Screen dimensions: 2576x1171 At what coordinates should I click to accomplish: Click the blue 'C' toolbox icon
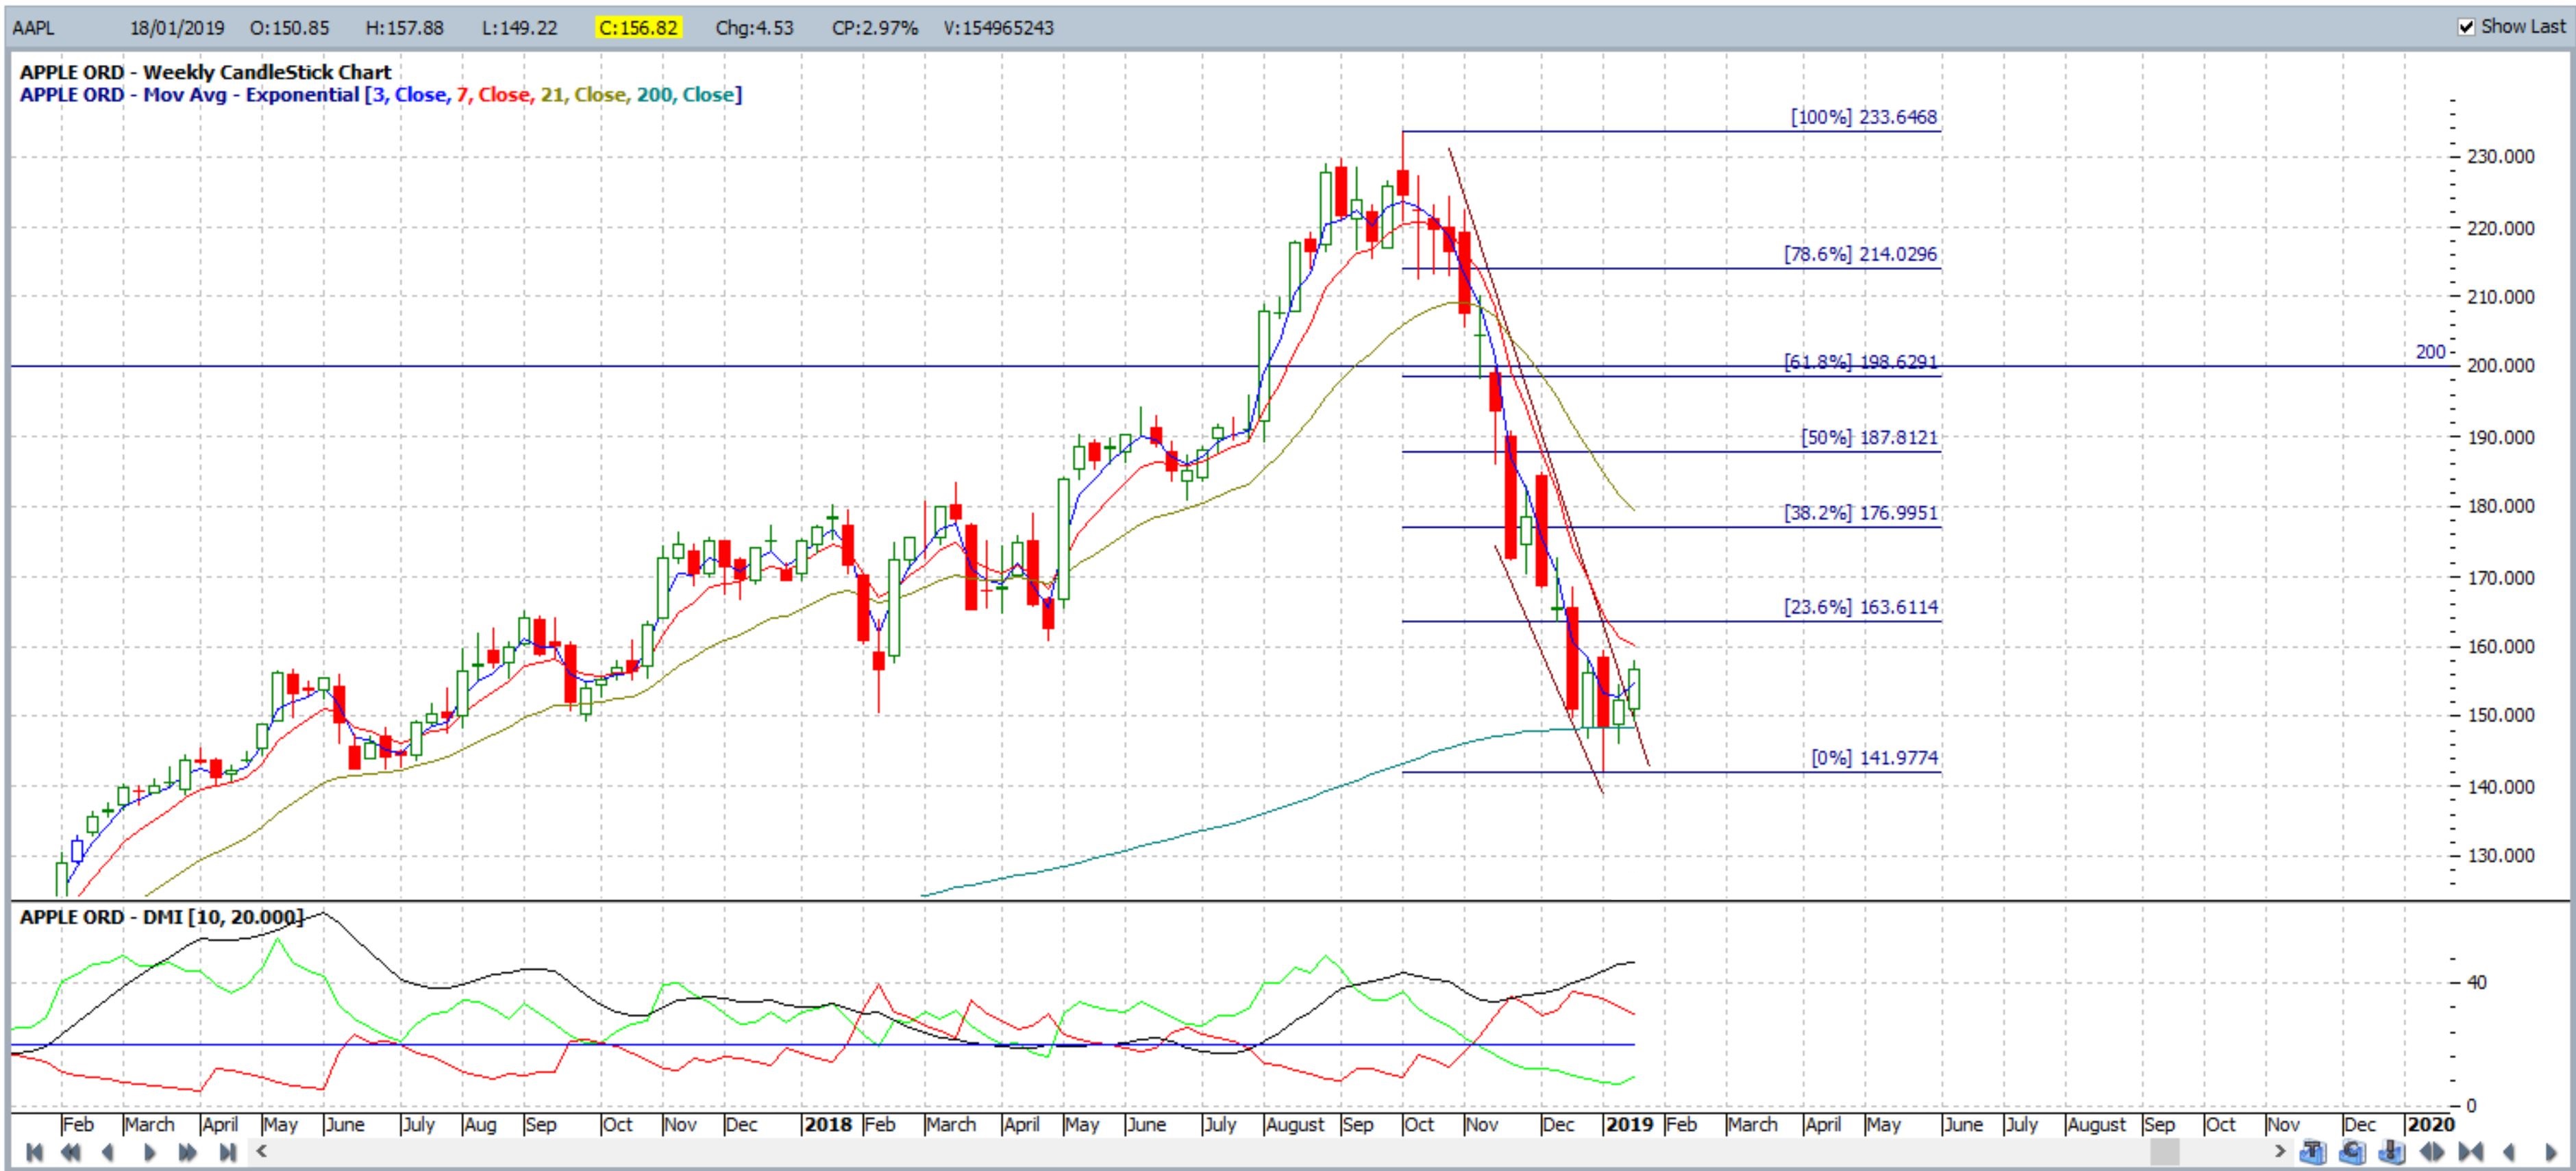point(2352,1152)
